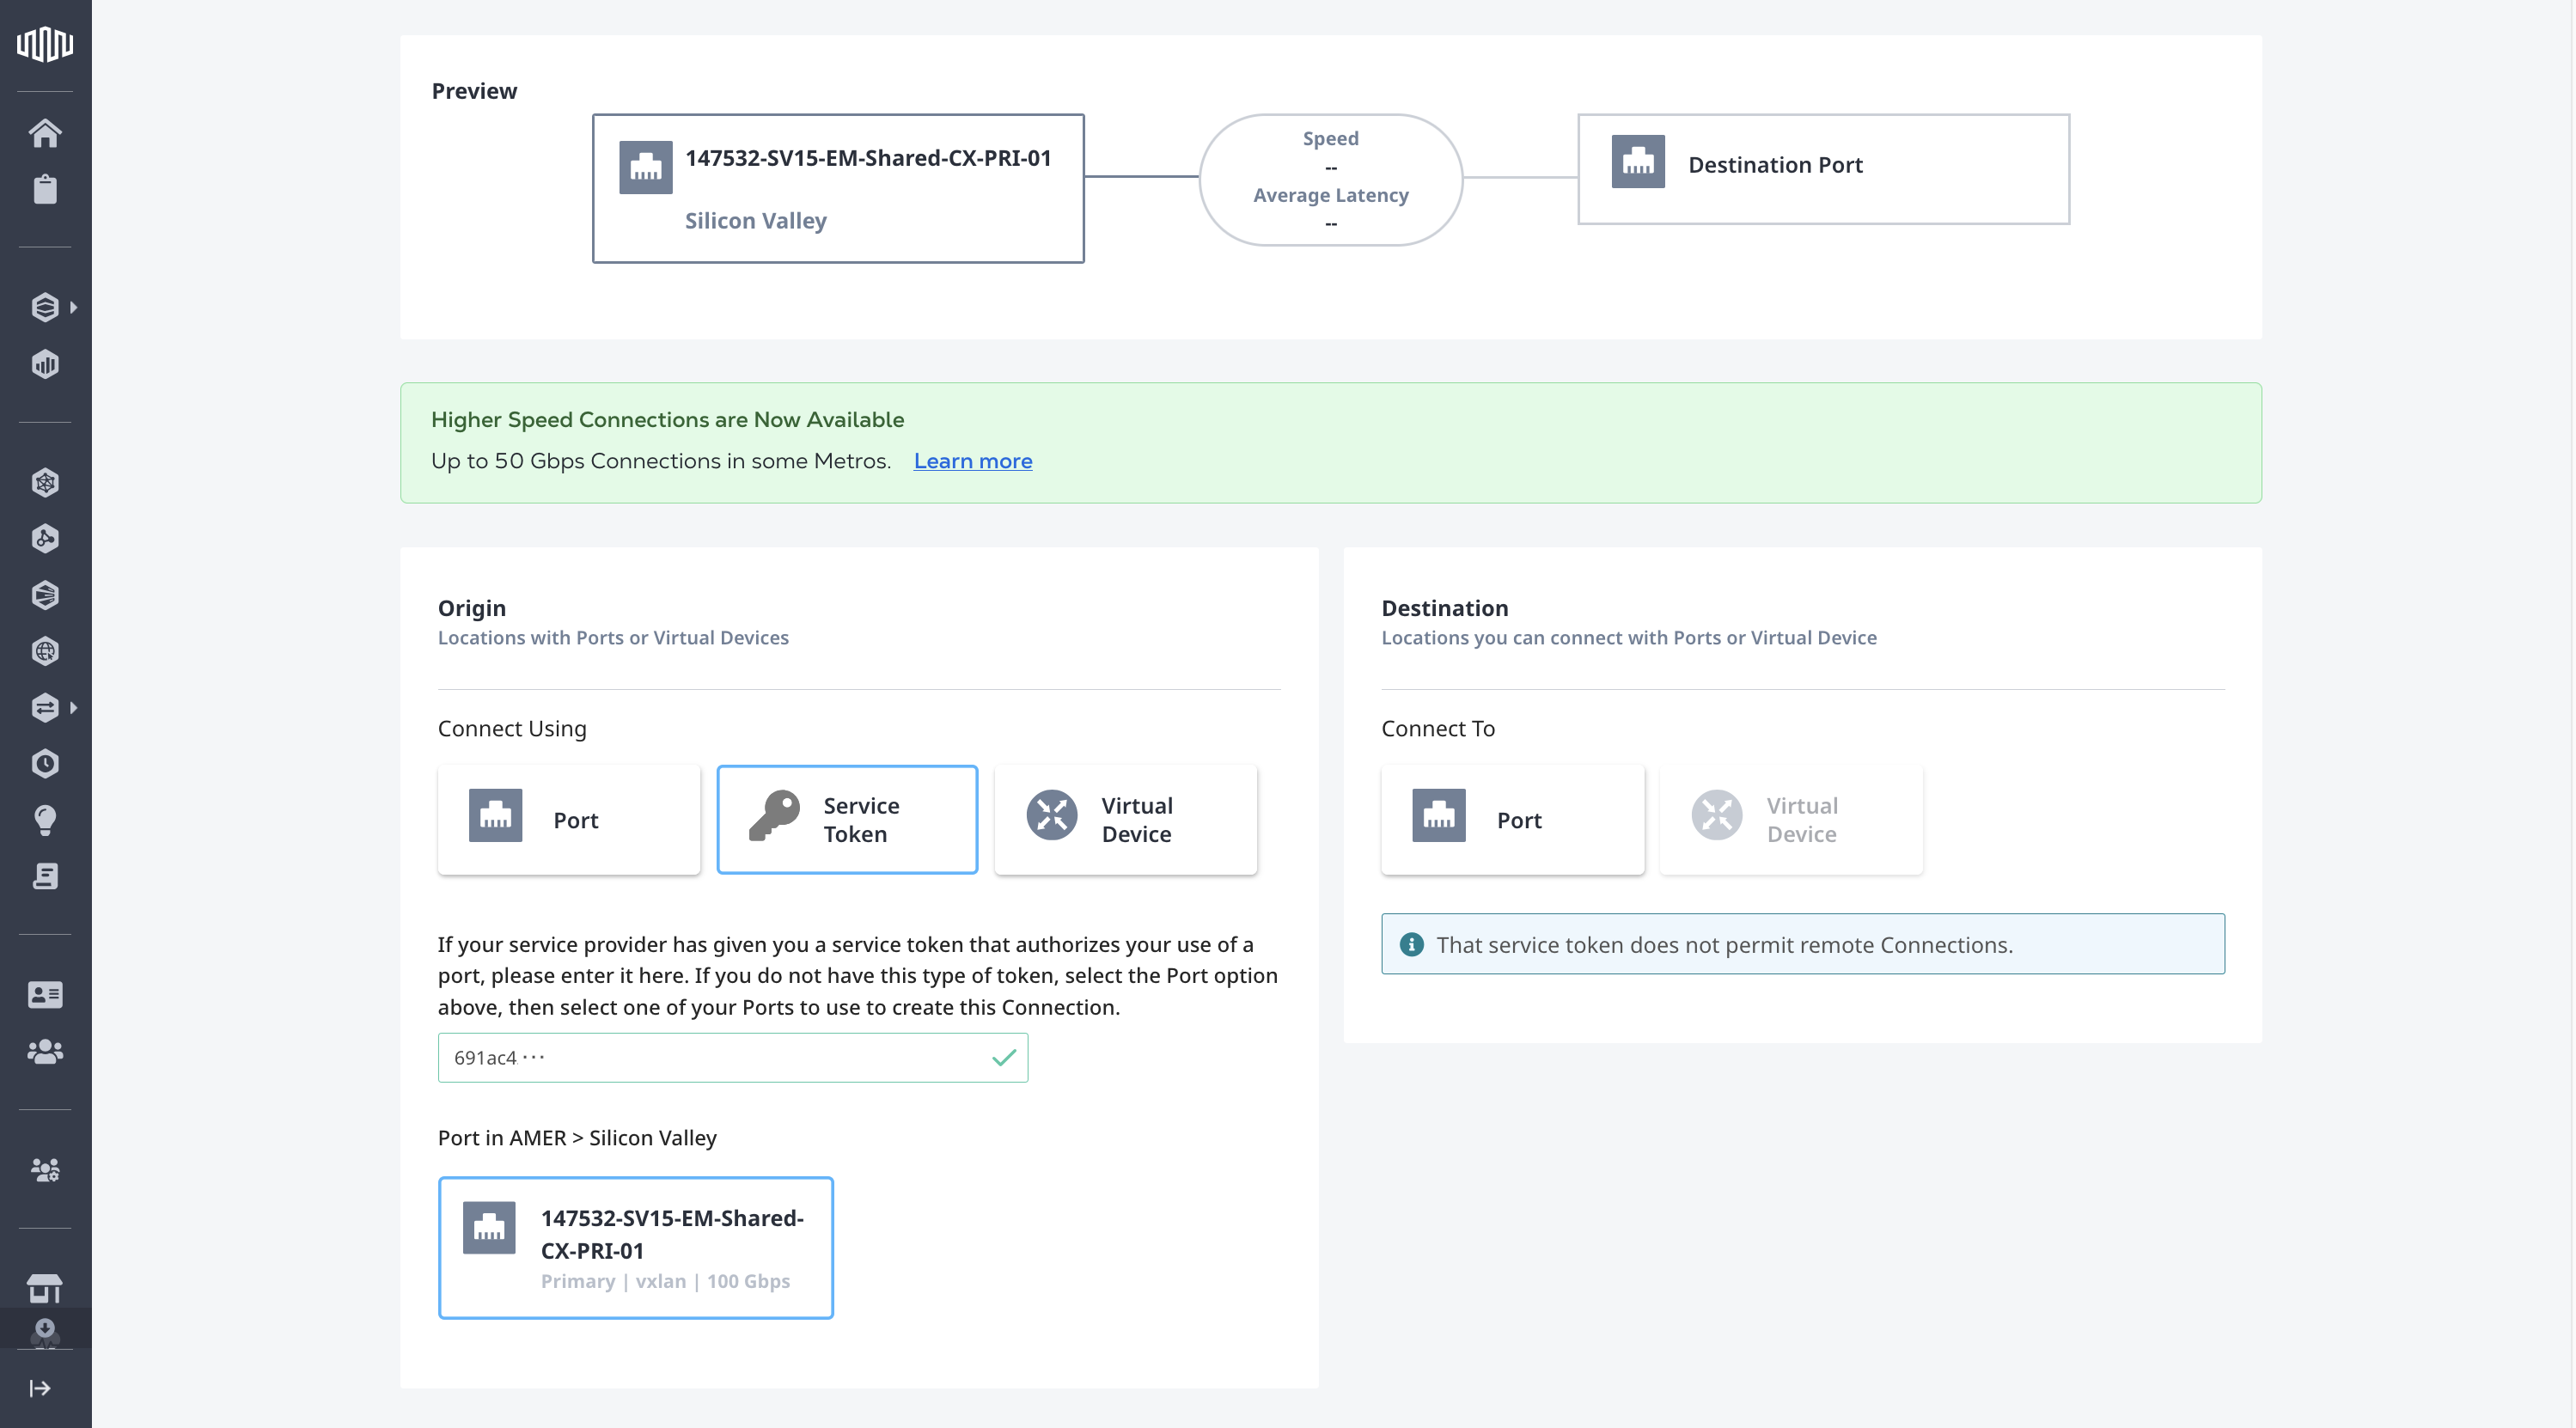This screenshot has width=2576, height=1428.
Task: Select Port as destination connect option
Action: coord(1513,820)
